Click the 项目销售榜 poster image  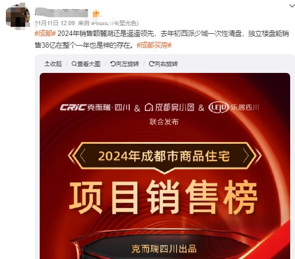pyautogui.click(x=165, y=166)
